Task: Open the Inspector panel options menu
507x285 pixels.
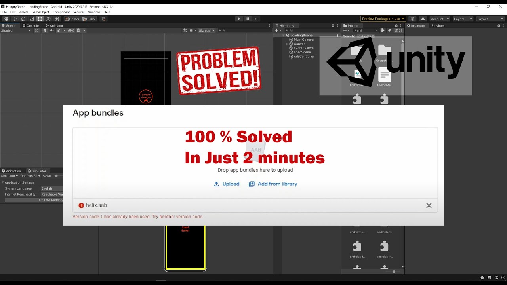Action: pos(504,25)
